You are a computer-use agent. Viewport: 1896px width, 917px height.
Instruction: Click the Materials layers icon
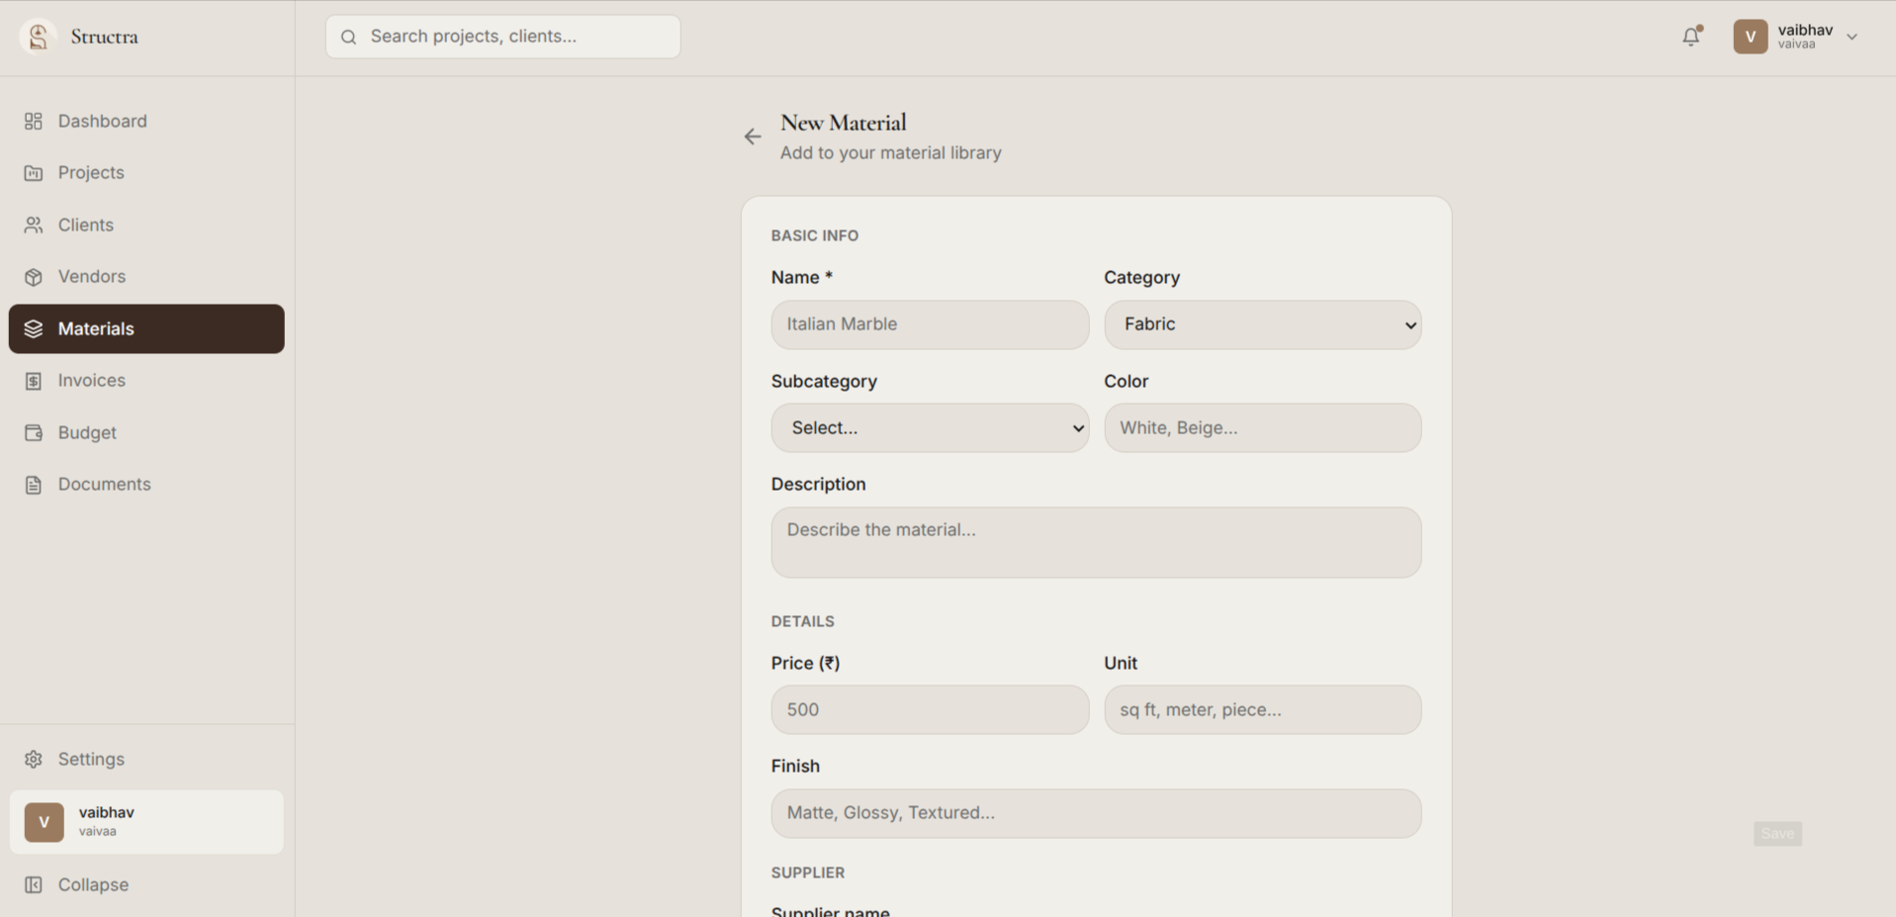[x=34, y=328]
